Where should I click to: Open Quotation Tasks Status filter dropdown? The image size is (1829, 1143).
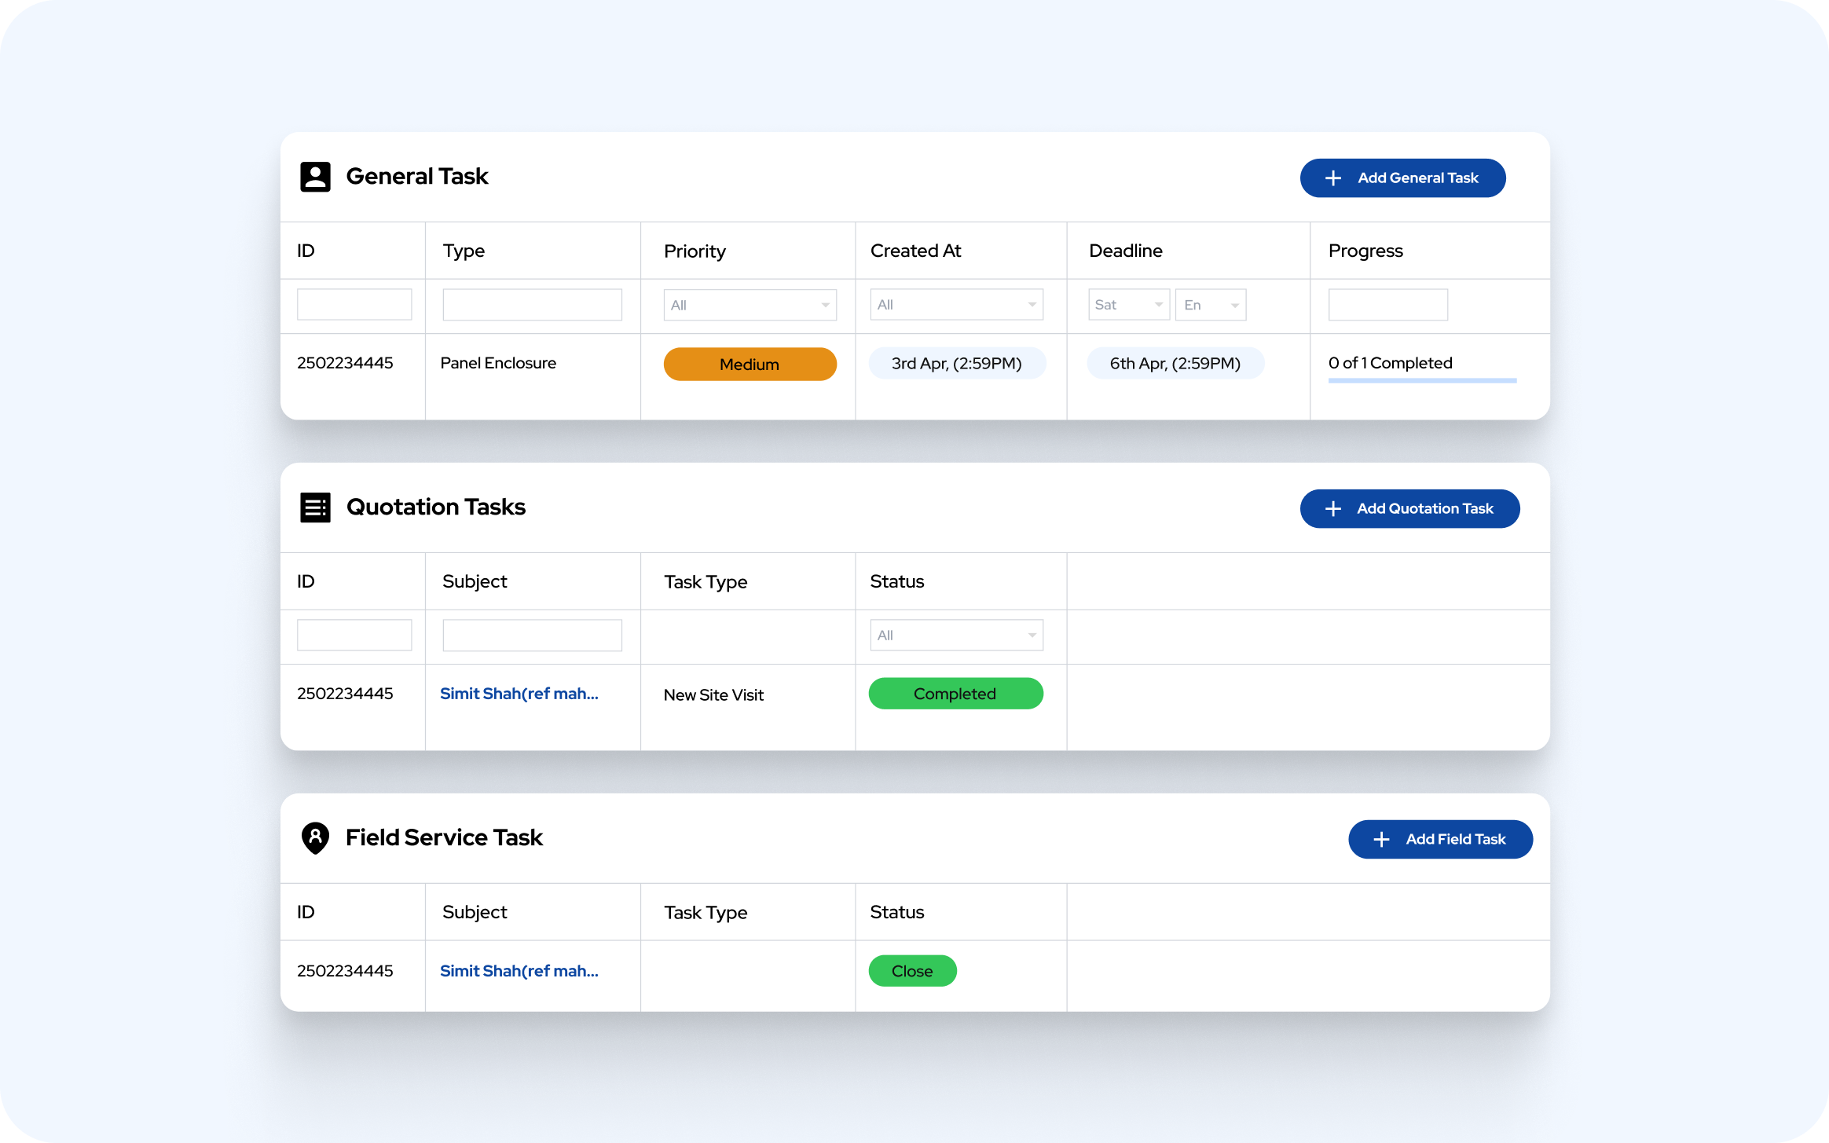[956, 636]
